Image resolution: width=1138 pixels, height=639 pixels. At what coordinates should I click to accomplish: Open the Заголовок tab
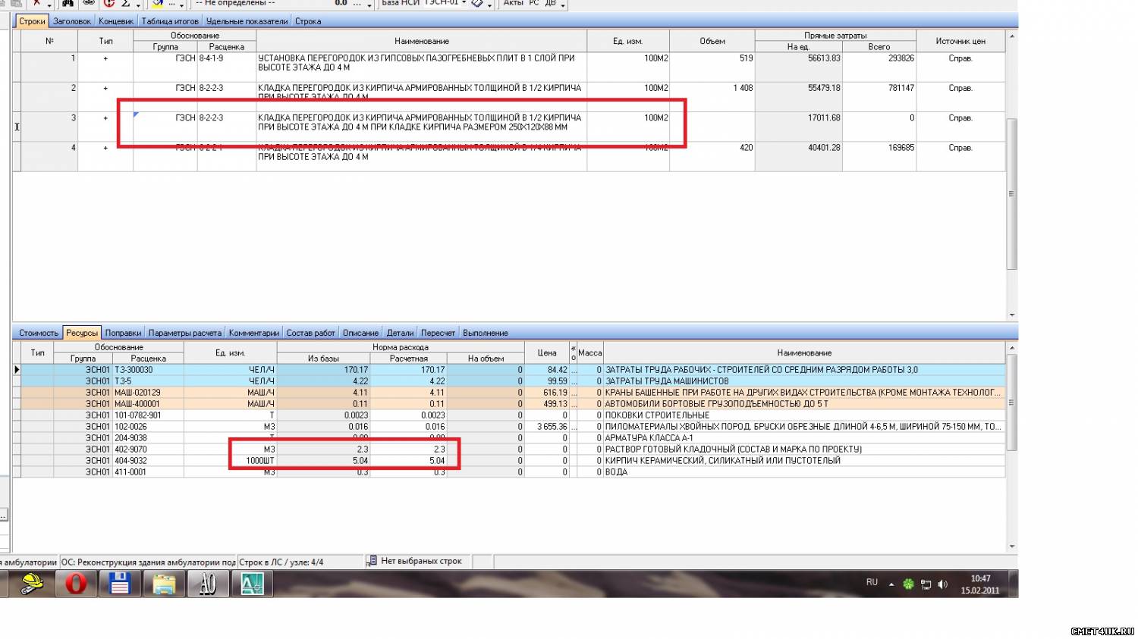[x=72, y=21]
